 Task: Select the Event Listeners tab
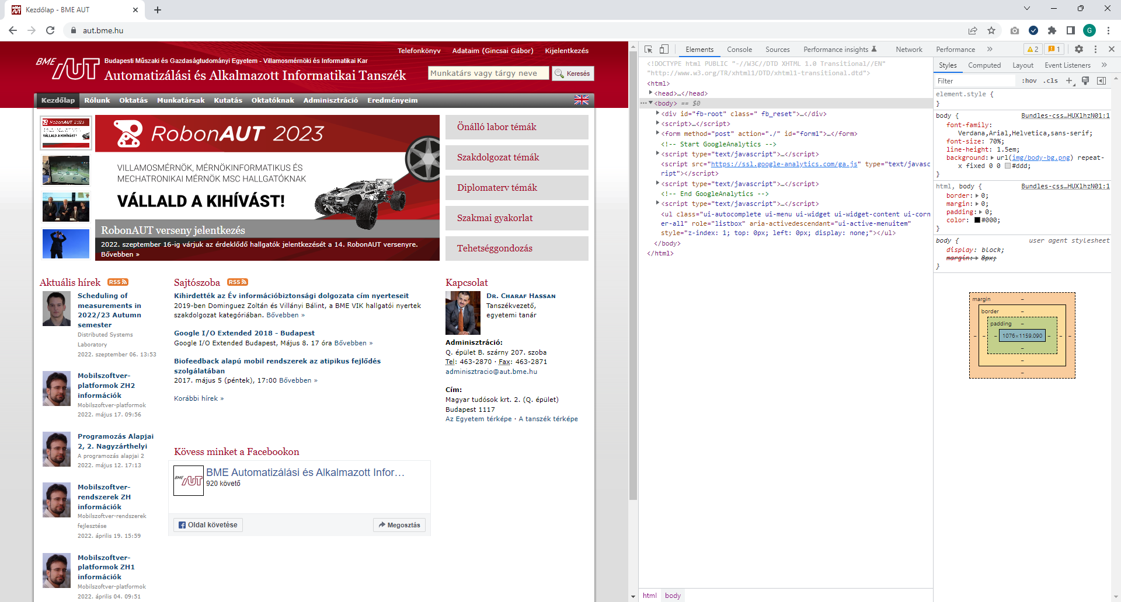(x=1067, y=65)
